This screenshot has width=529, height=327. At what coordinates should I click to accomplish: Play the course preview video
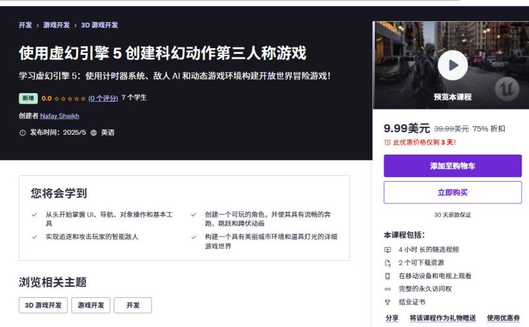452,65
